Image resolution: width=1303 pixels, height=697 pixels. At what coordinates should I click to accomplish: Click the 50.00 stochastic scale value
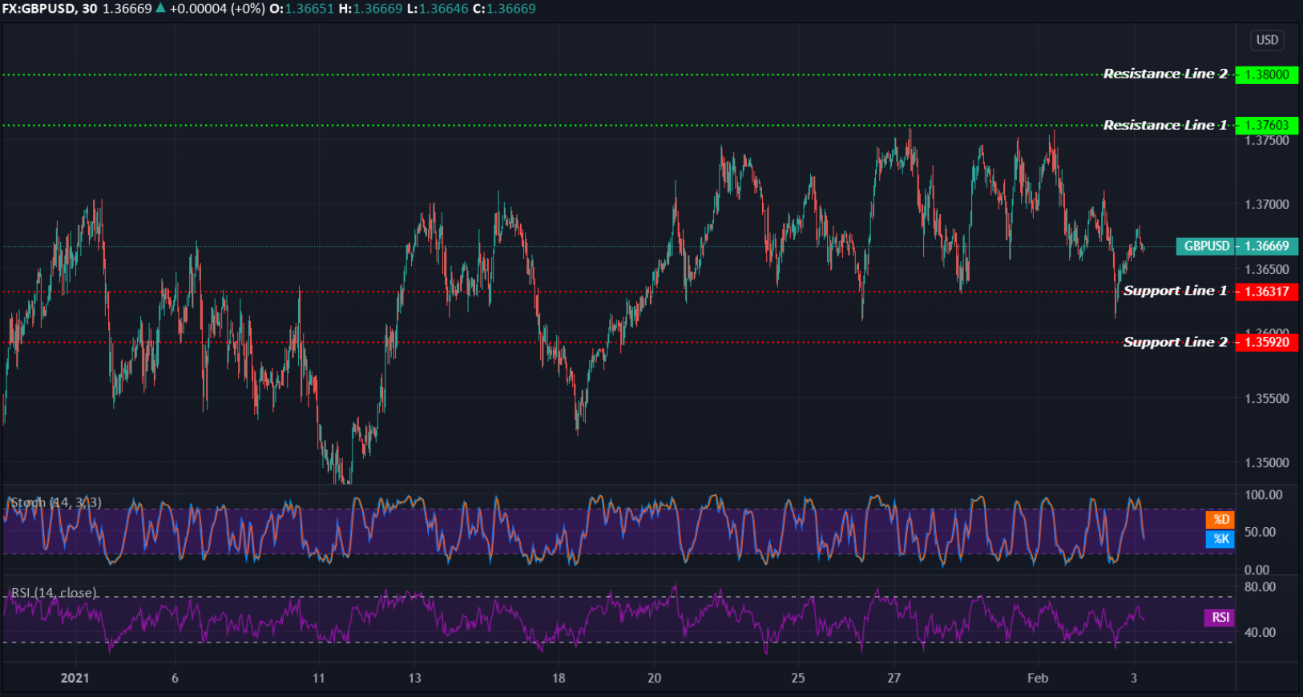[1260, 532]
